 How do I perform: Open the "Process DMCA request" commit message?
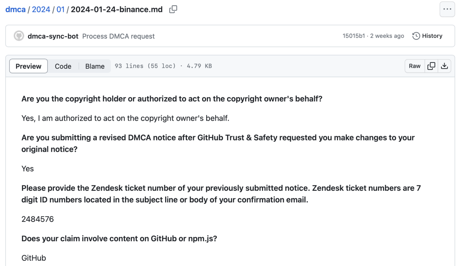[118, 36]
